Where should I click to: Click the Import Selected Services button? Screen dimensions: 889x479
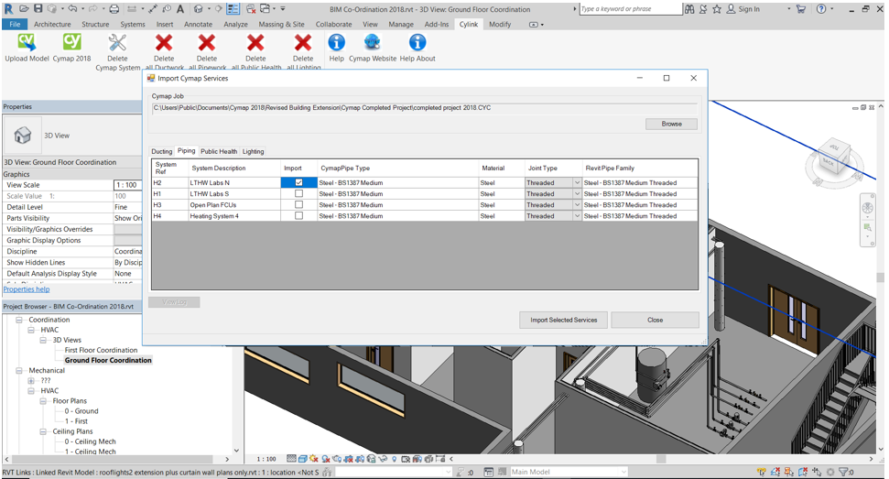564,320
